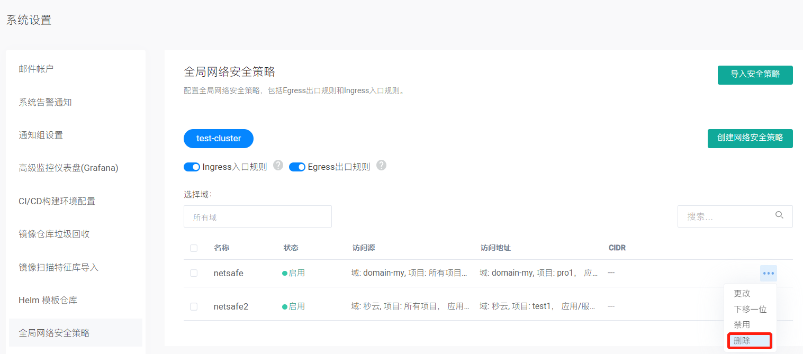
Task: Toggle the Egress出口规则 switch
Action: (x=297, y=167)
